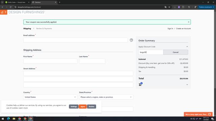Click the taskbar clock
Viewport: 216px width, 121px height.
click(206, 119)
